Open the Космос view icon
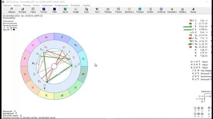 click(44, 10)
